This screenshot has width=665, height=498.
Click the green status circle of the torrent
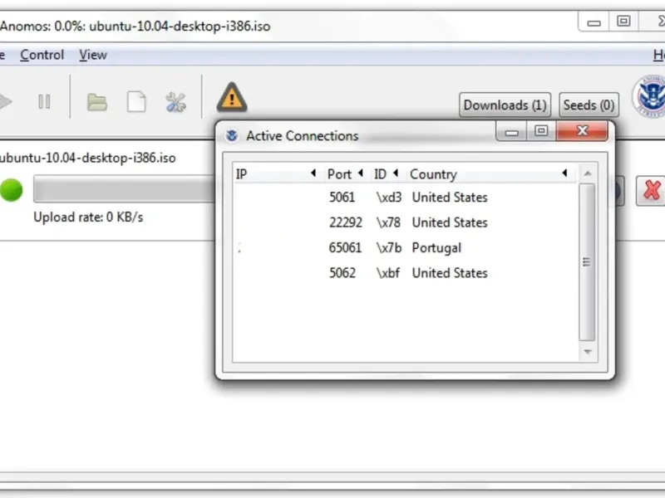[x=12, y=190]
